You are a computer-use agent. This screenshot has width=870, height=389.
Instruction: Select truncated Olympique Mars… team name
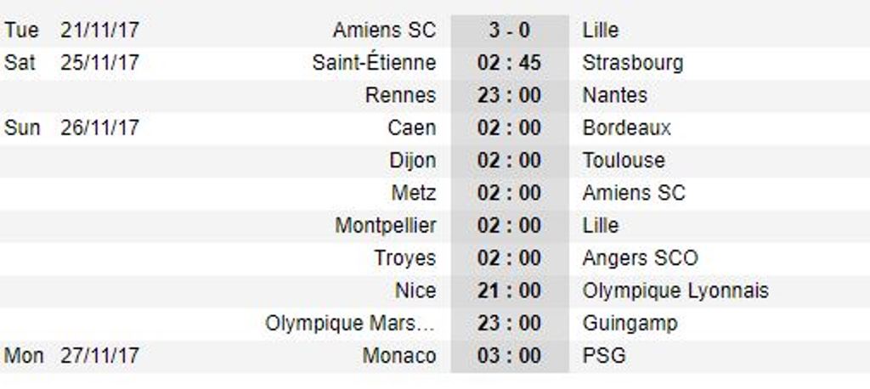tap(350, 324)
